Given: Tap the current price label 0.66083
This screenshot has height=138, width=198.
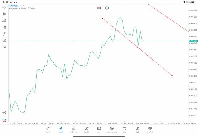Looking at the screenshot, I should 193,41.
